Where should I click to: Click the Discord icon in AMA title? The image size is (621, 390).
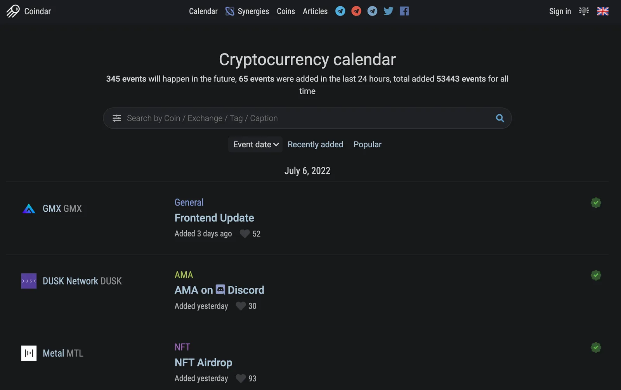point(220,290)
